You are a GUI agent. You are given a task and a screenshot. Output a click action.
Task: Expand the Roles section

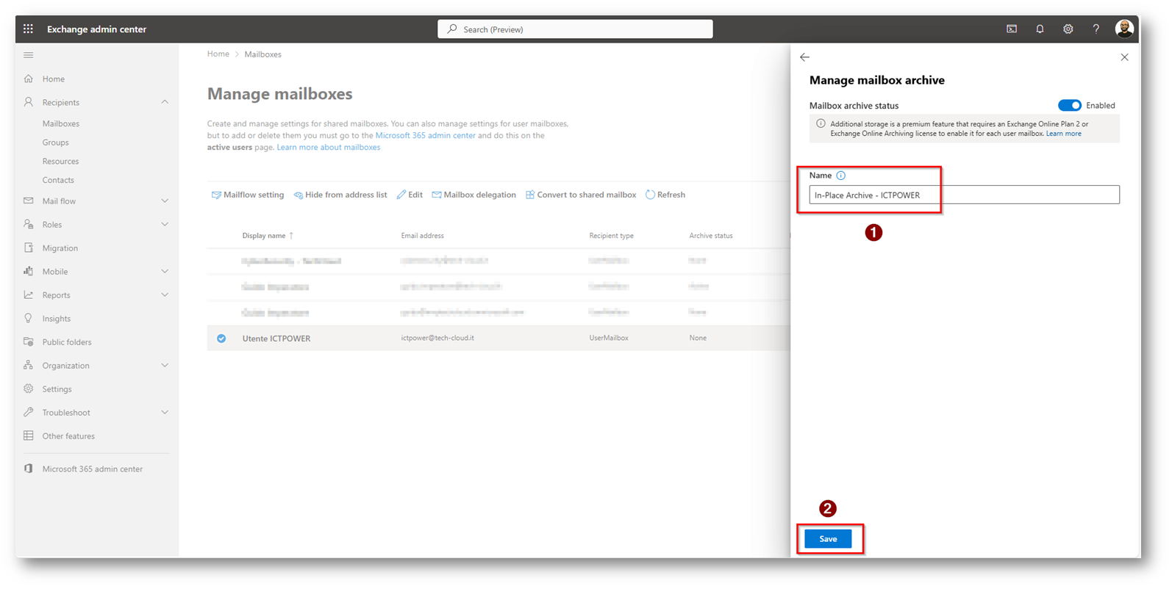coord(165,224)
